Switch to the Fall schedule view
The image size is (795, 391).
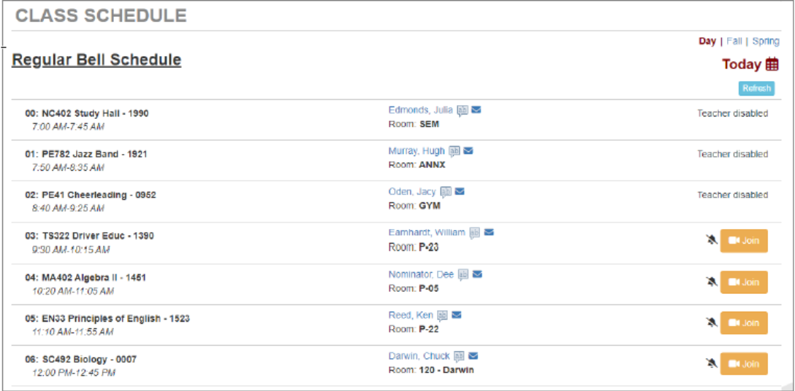tap(734, 42)
